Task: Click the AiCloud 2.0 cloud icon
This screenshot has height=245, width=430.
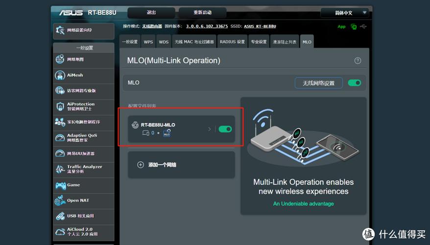Action: tap(60, 232)
